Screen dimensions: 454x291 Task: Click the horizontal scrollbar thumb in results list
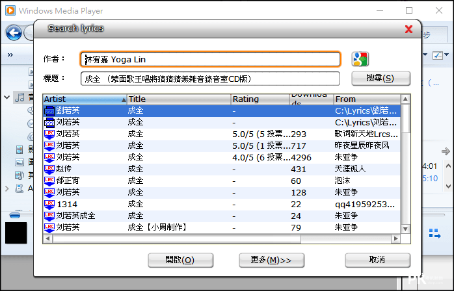coord(177,238)
